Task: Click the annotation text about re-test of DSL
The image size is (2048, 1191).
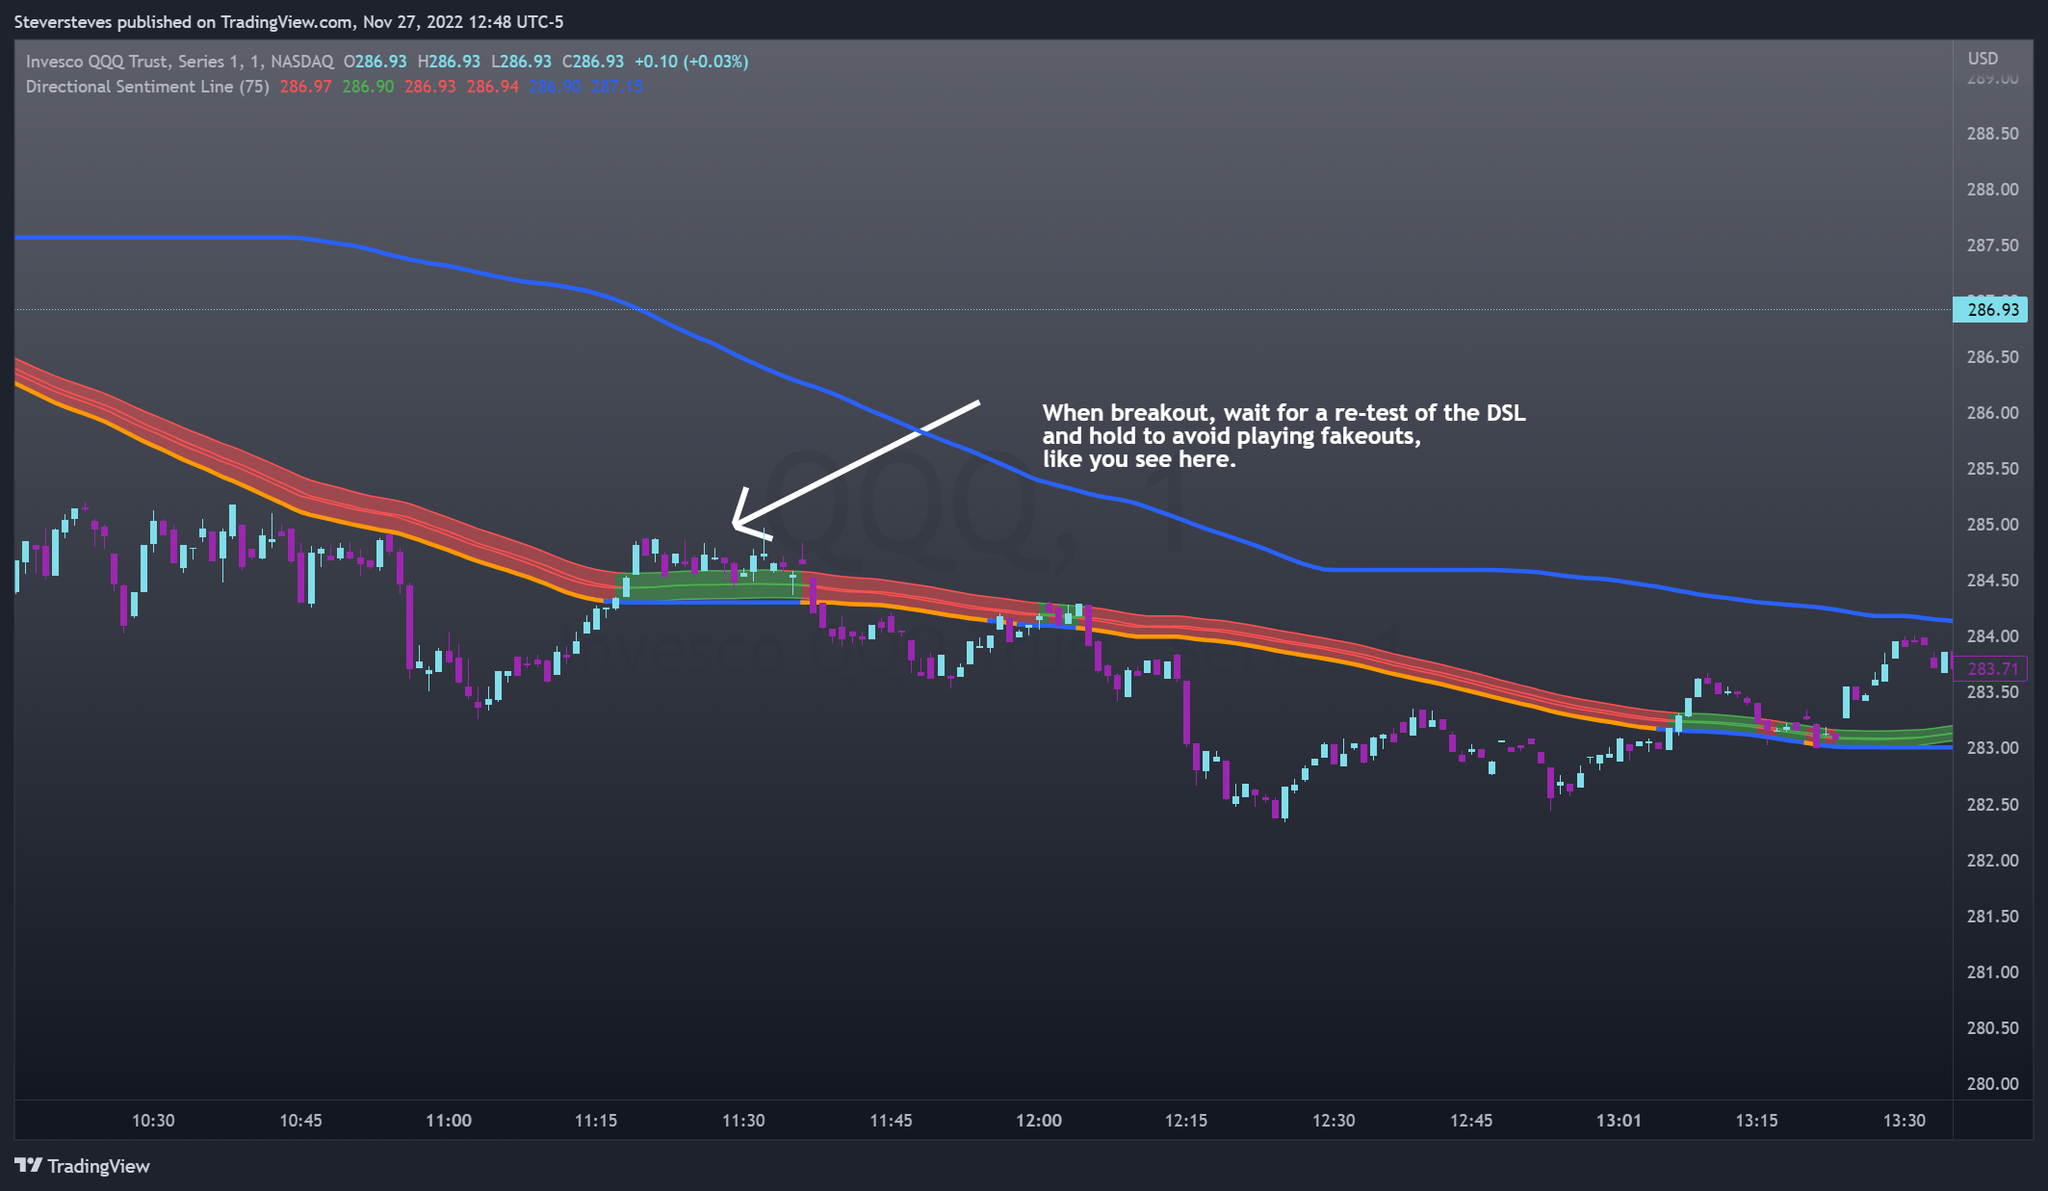Action: pyautogui.click(x=1283, y=436)
